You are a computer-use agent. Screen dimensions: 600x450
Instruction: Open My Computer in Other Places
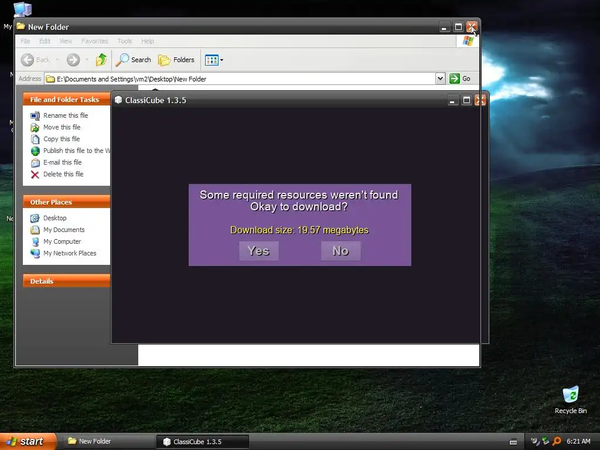coord(62,241)
